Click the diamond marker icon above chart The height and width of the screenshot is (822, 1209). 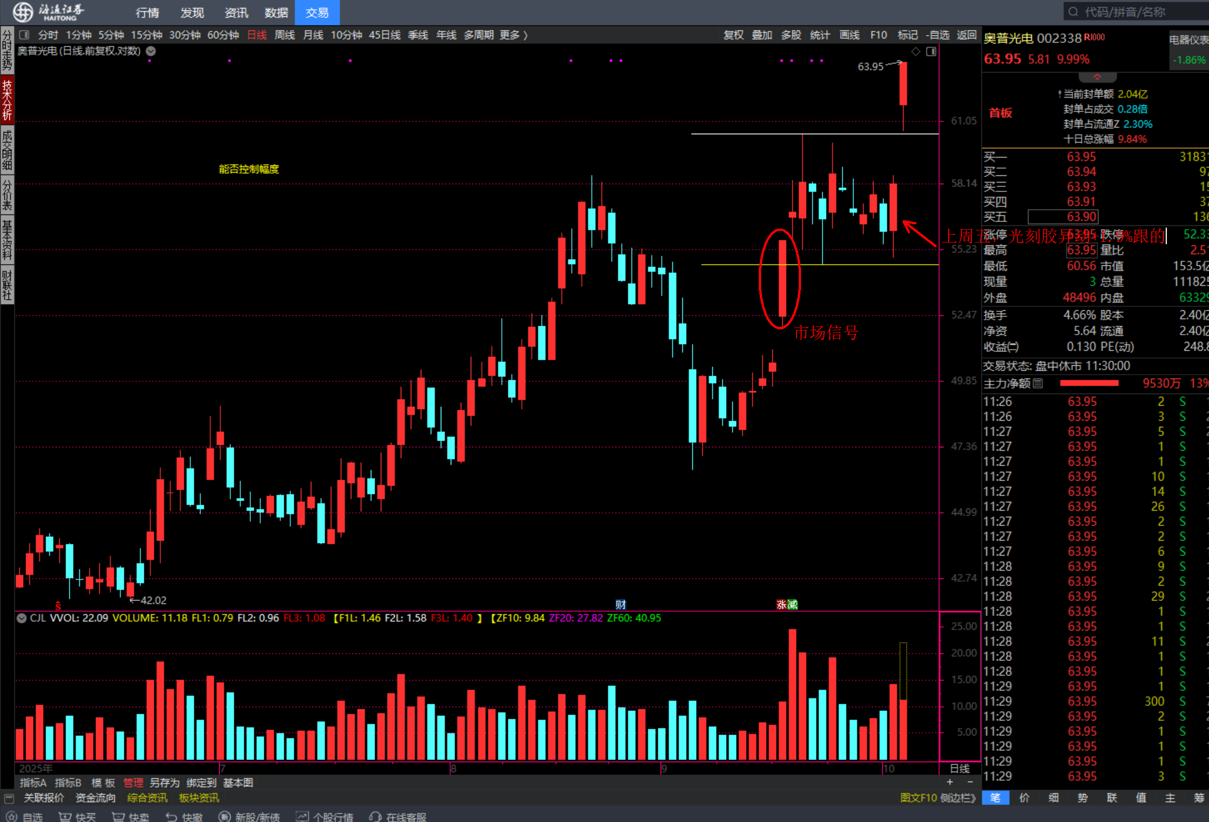pos(916,52)
